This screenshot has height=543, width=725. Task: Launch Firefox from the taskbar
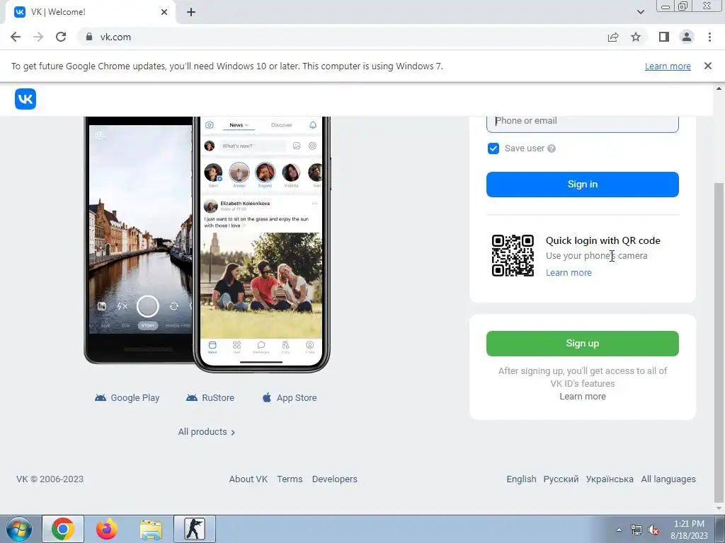(x=106, y=529)
